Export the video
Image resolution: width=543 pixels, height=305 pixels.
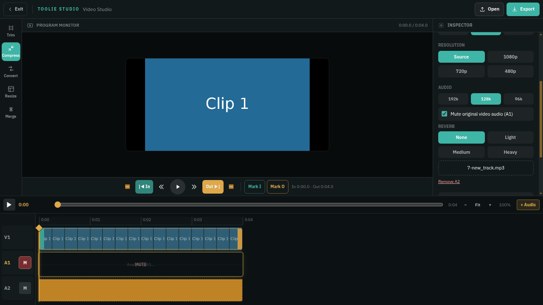point(523,9)
